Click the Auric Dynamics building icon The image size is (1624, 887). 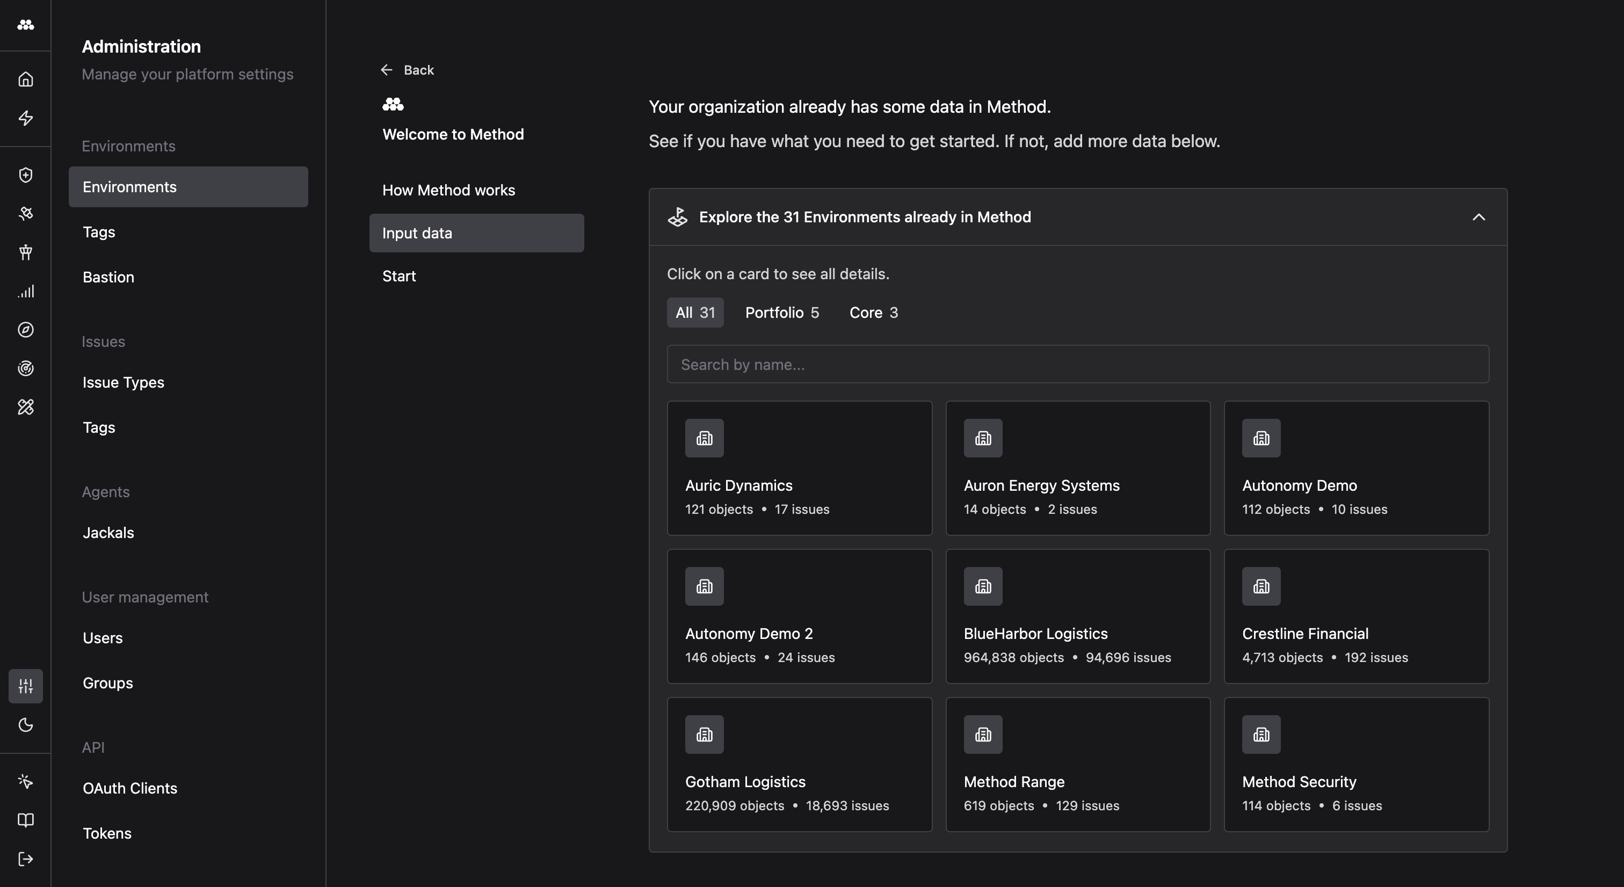[x=704, y=438]
